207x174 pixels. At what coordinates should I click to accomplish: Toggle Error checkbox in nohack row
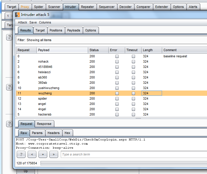coord(117,61)
